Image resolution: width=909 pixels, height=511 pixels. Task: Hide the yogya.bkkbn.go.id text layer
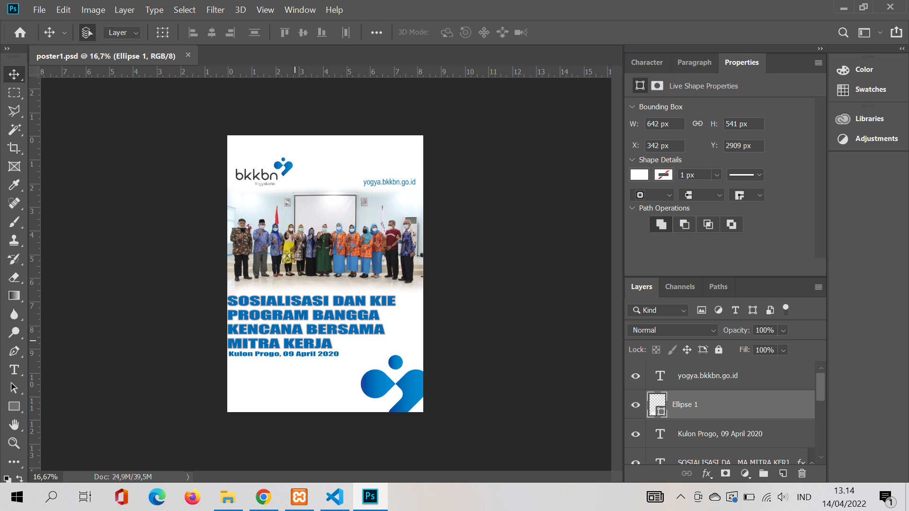point(636,376)
